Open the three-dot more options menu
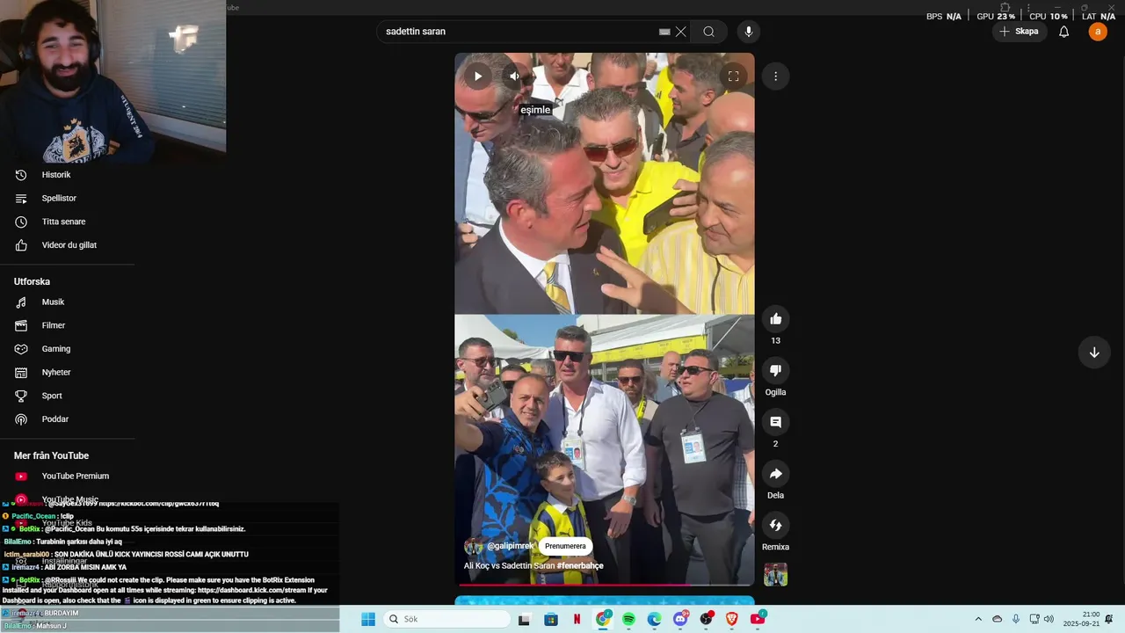The height and width of the screenshot is (633, 1125). click(x=775, y=76)
